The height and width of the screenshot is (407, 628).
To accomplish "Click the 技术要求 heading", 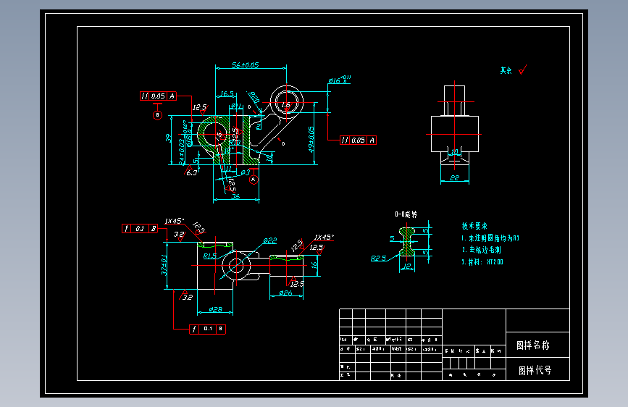I will coord(474,226).
